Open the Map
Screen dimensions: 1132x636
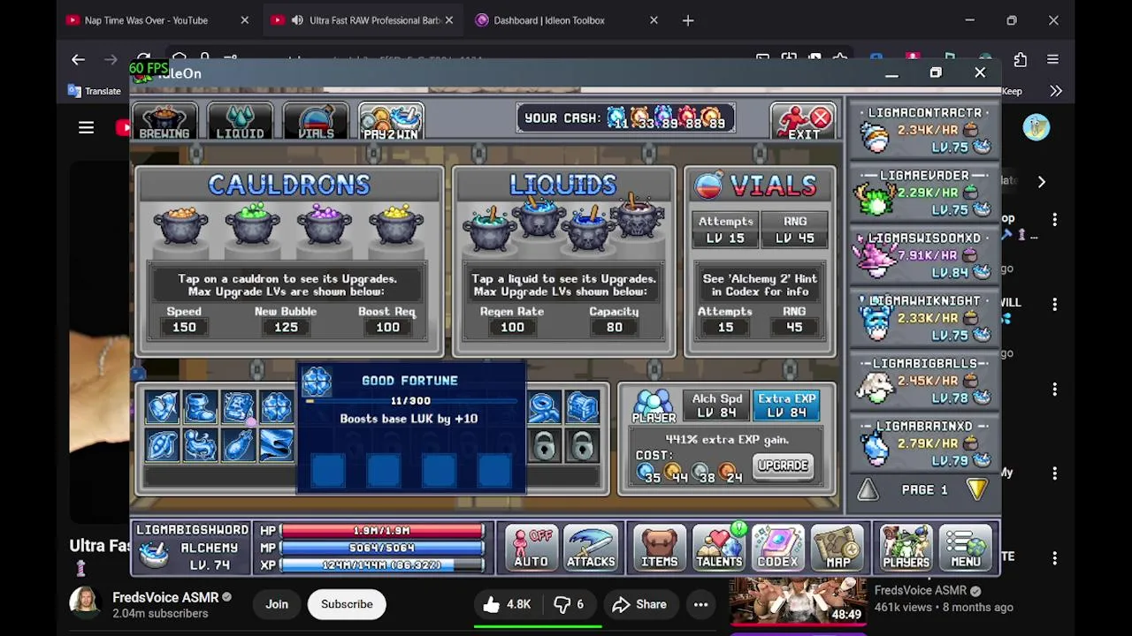pos(838,549)
